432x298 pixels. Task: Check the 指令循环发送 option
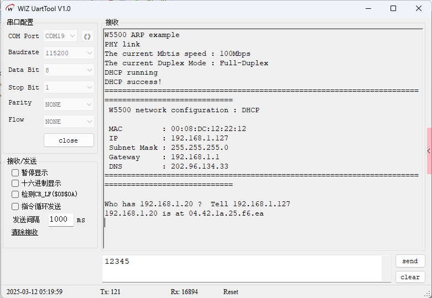[15, 206]
